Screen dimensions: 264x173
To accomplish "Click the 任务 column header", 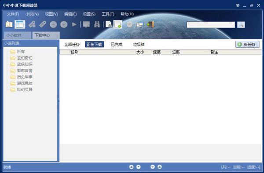I will [102, 52].
